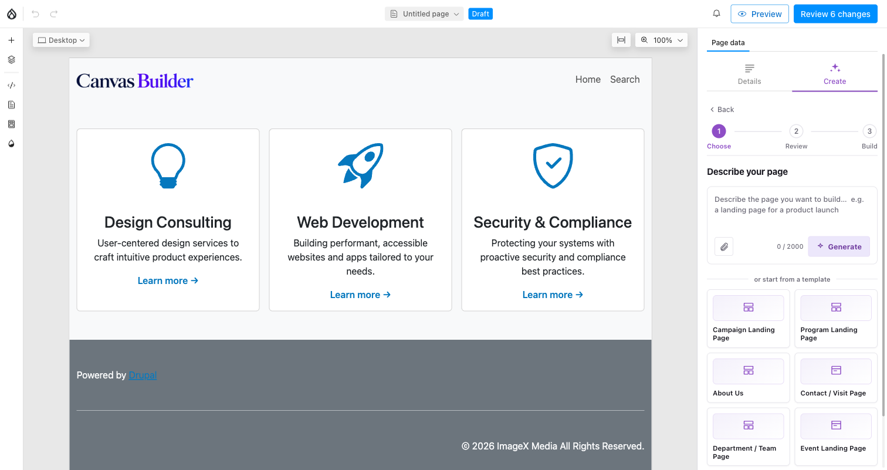Open the pages document icon in sidebar
The image size is (887, 470).
(x=11, y=104)
